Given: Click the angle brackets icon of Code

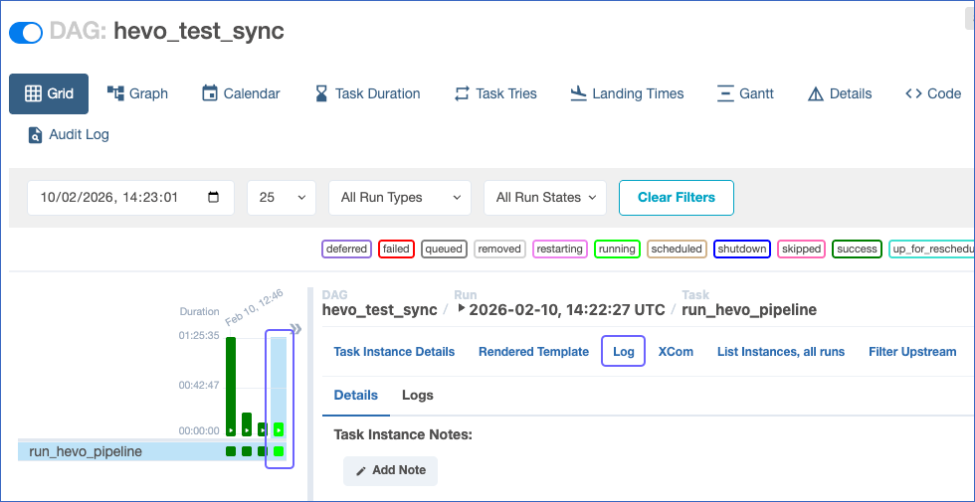Looking at the screenshot, I should (913, 93).
